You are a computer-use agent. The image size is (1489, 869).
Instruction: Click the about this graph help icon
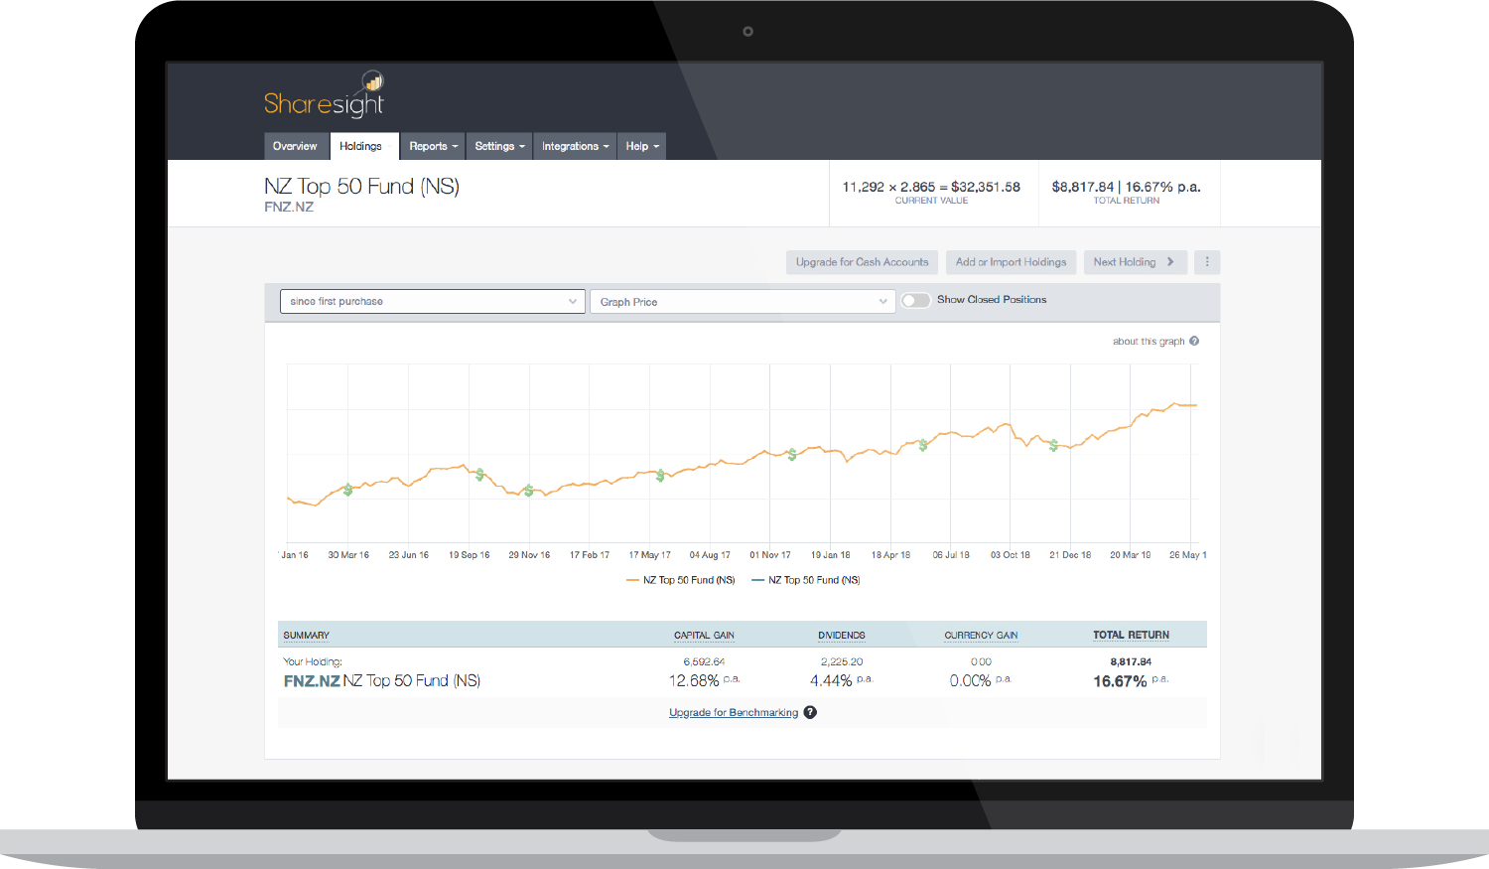1194,341
